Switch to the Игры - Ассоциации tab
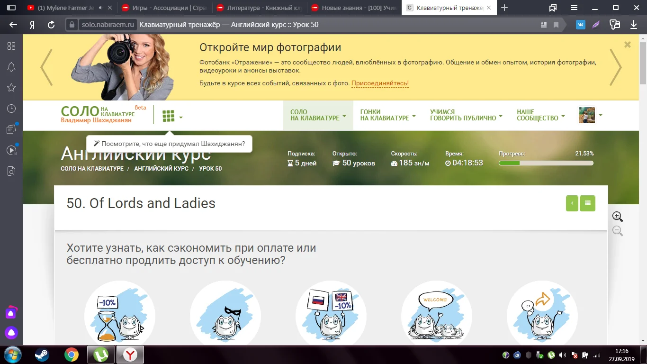The width and height of the screenshot is (647, 364). pos(165,8)
